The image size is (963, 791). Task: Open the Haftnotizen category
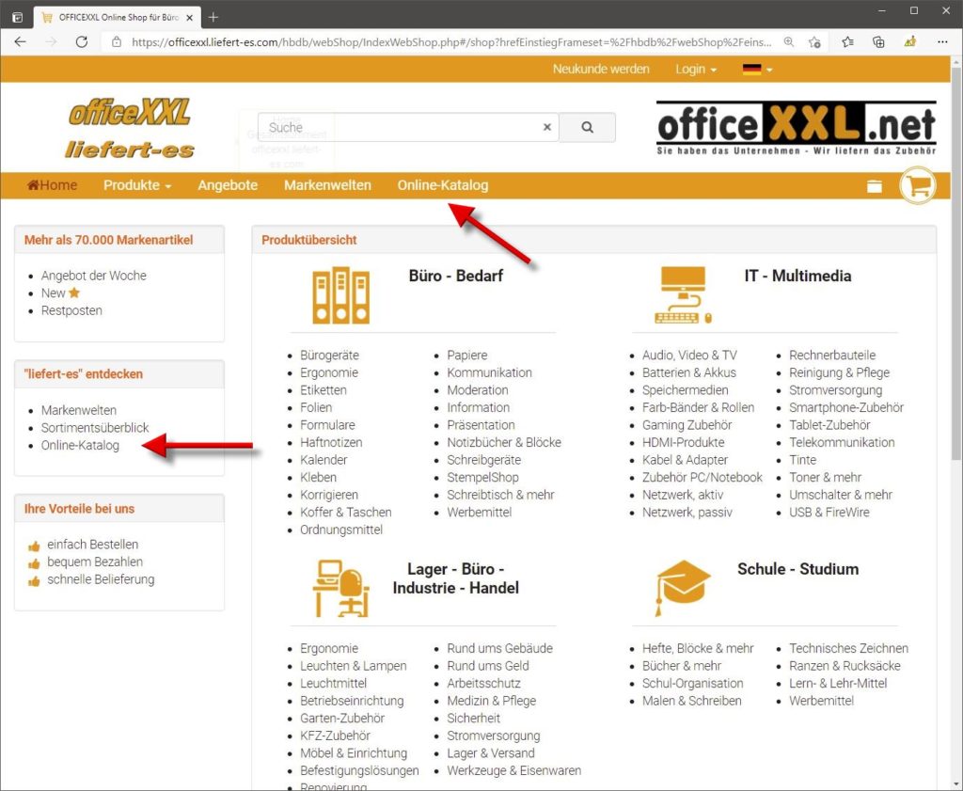coord(331,442)
